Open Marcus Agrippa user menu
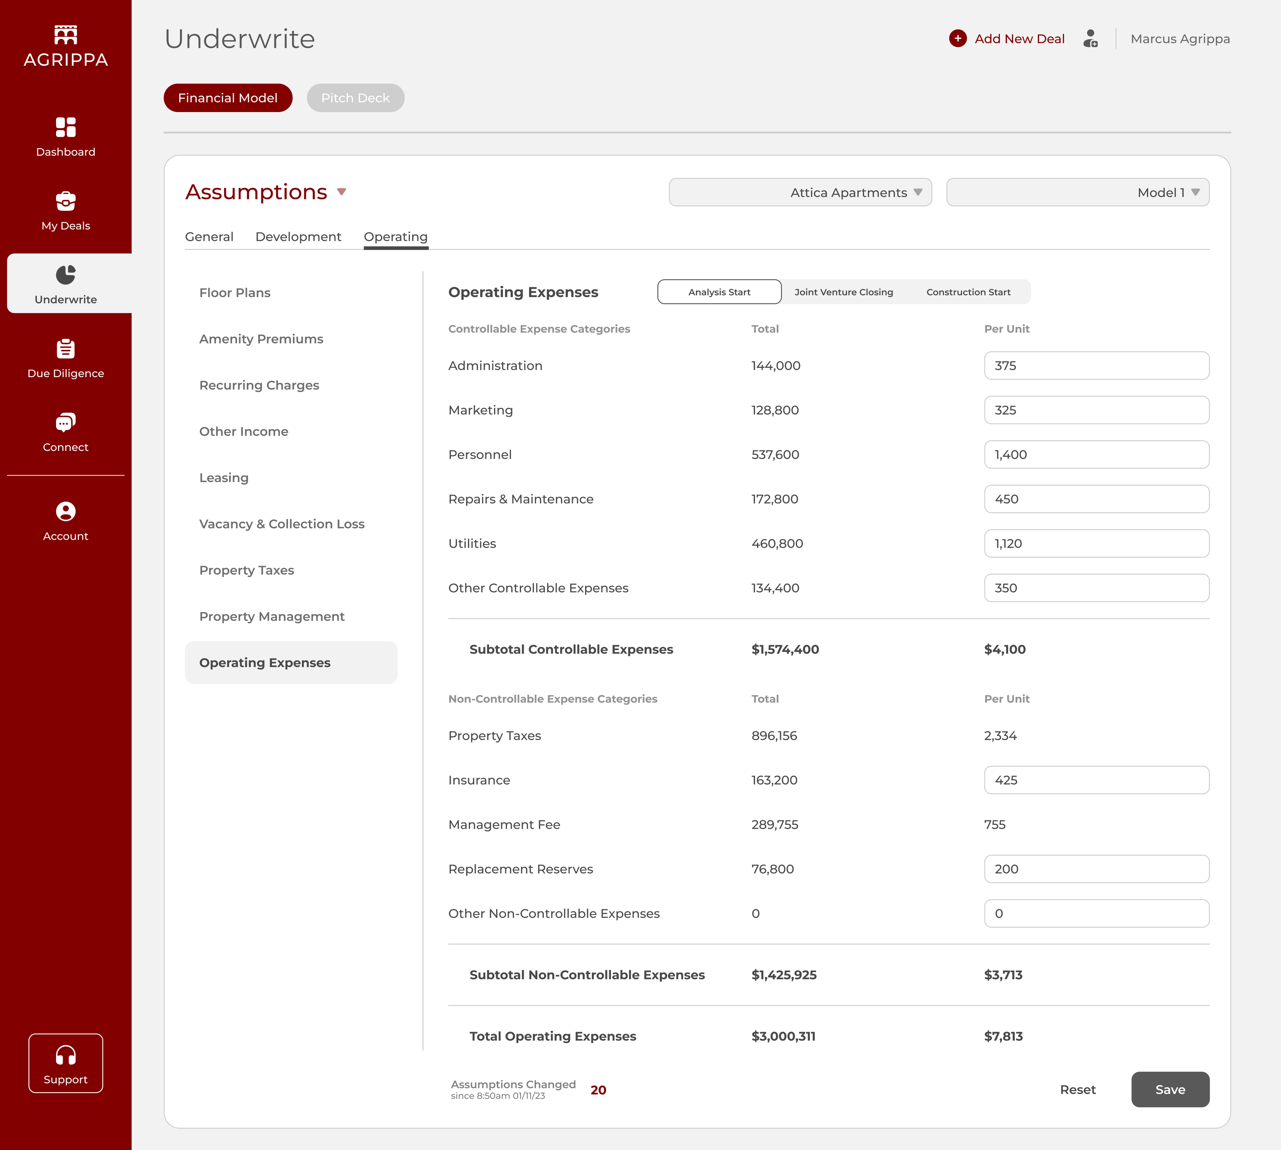Viewport: 1281px width, 1150px height. [1180, 39]
